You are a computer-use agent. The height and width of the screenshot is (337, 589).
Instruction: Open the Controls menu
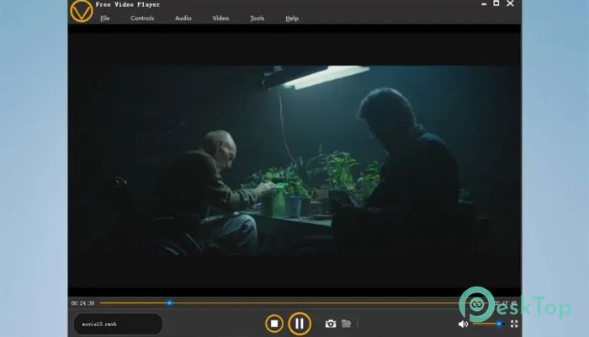[x=142, y=18]
